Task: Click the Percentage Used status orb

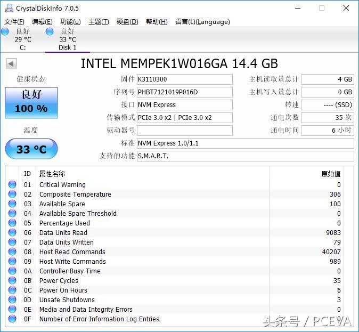Action: click(x=12, y=223)
